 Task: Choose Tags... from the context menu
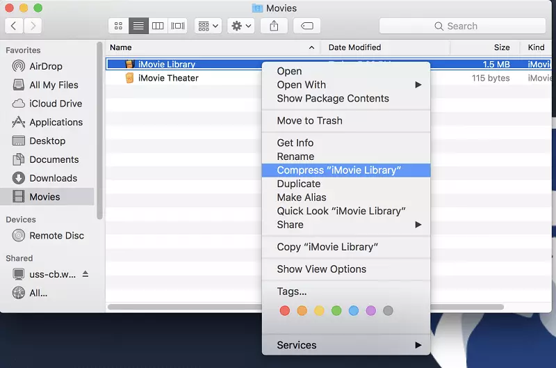pyautogui.click(x=345, y=291)
